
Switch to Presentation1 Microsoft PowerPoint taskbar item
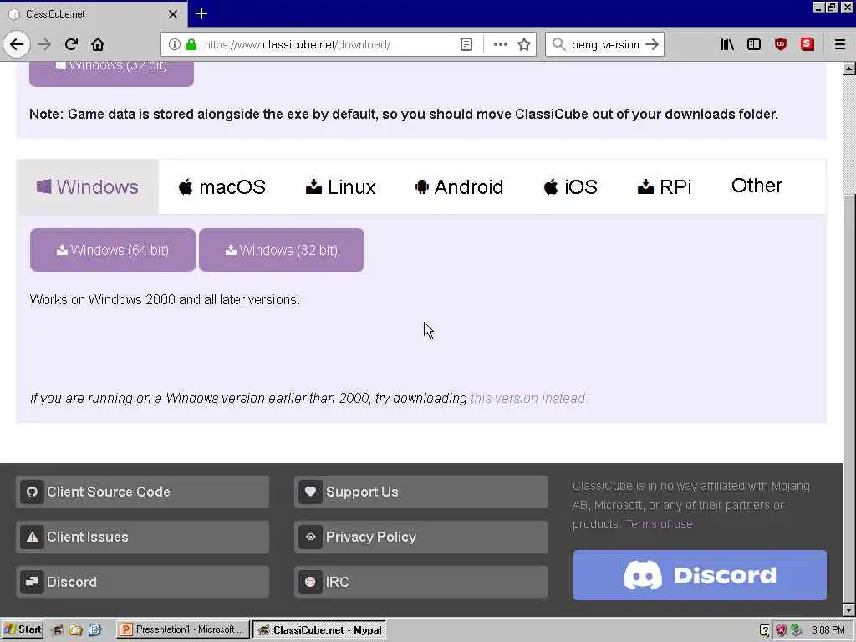click(x=183, y=629)
